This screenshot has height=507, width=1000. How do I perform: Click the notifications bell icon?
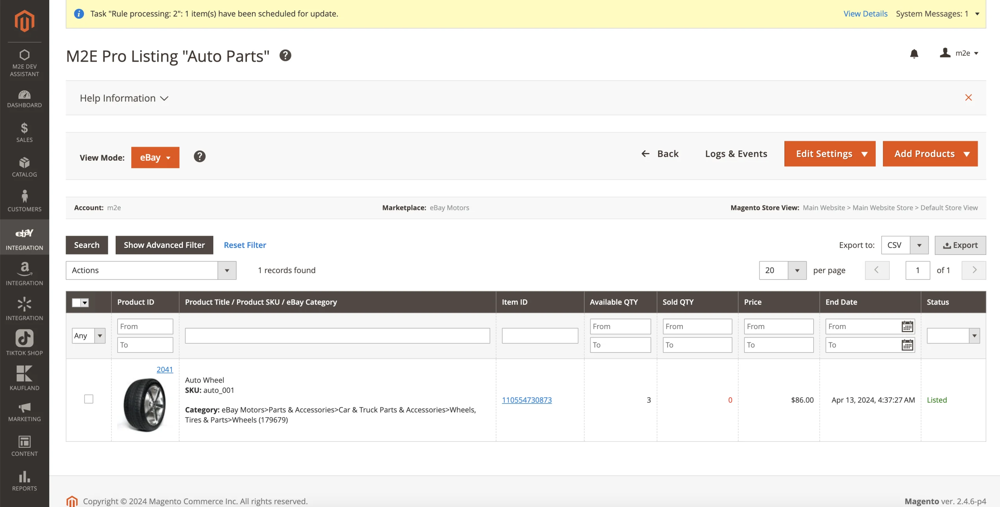click(x=914, y=53)
